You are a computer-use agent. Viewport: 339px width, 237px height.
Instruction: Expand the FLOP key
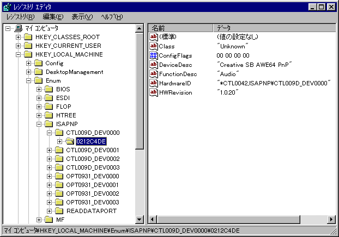pyautogui.click(x=39, y=107)
